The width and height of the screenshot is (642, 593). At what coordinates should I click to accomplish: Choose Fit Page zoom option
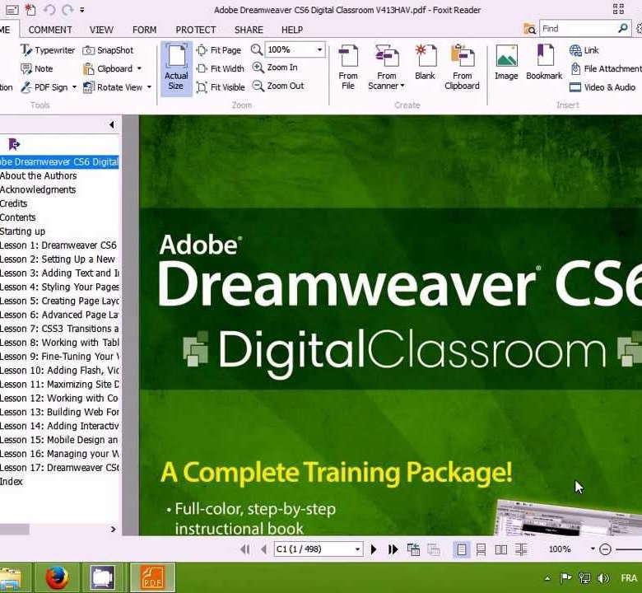[219, 50]
